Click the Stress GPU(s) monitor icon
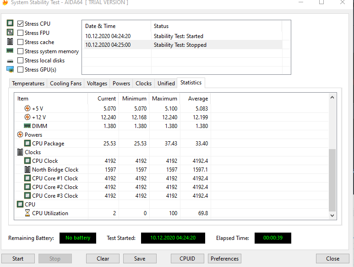The width and height of the screenshot is (354, 267). pyautogui.click(x=10, y=69)
